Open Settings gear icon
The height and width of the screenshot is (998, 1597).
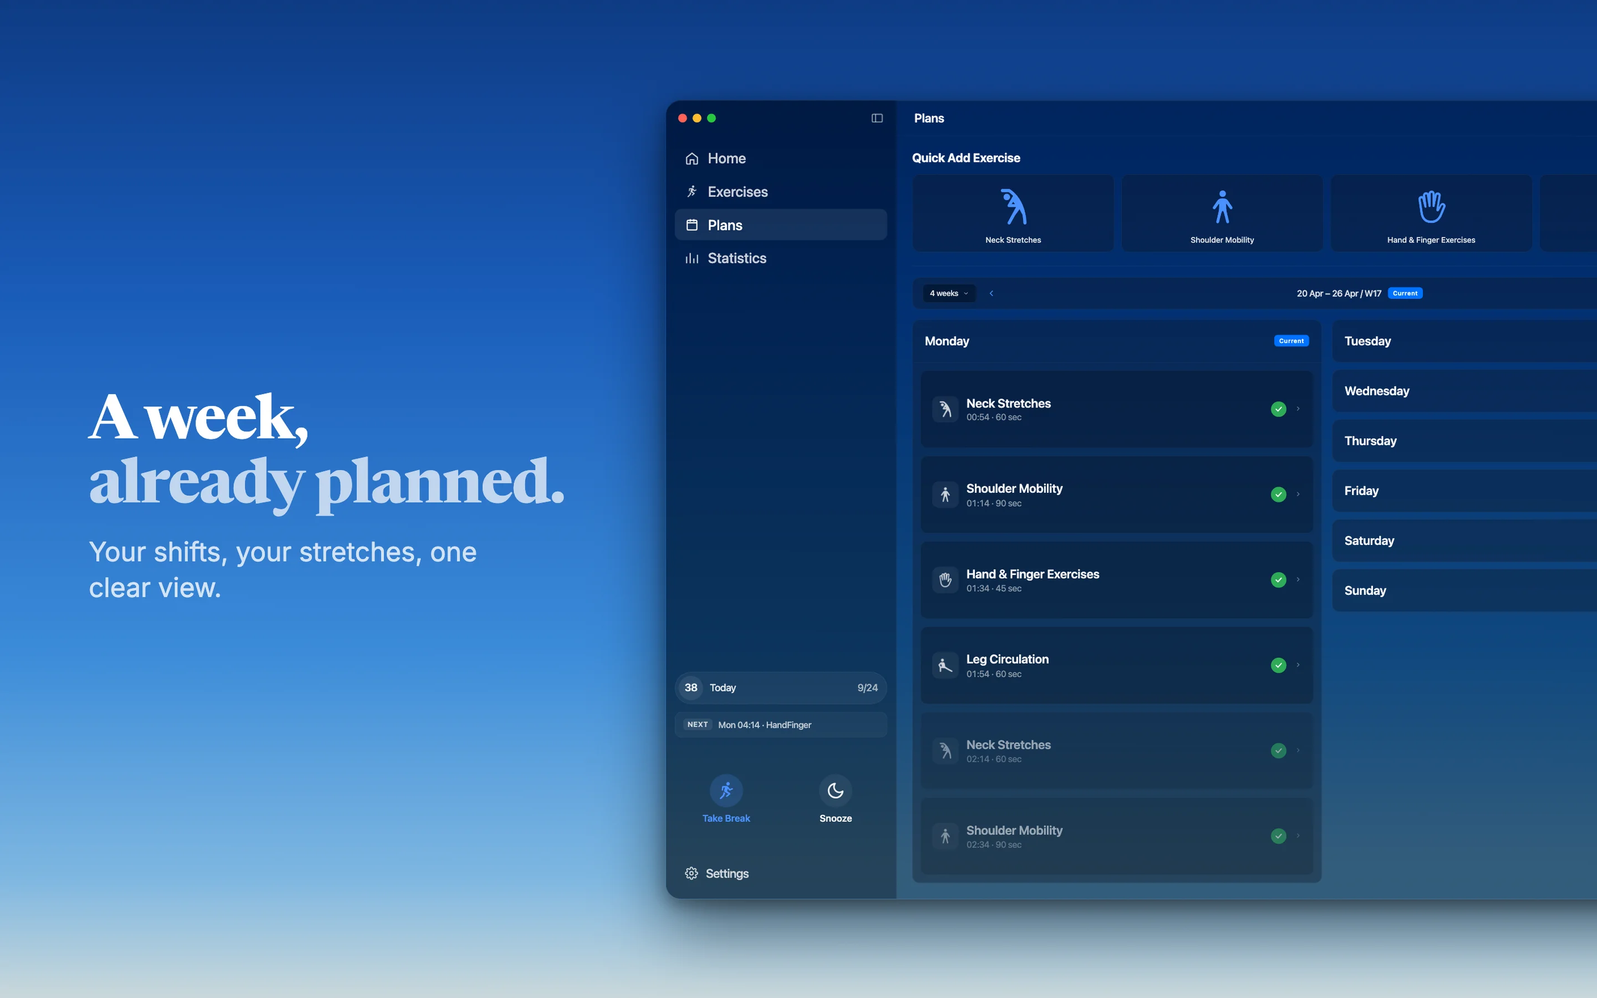coord(691,873)
